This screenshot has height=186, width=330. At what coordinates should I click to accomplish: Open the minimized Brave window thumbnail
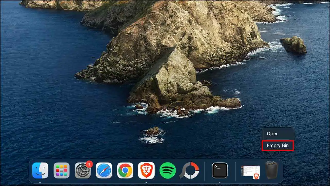250,172
